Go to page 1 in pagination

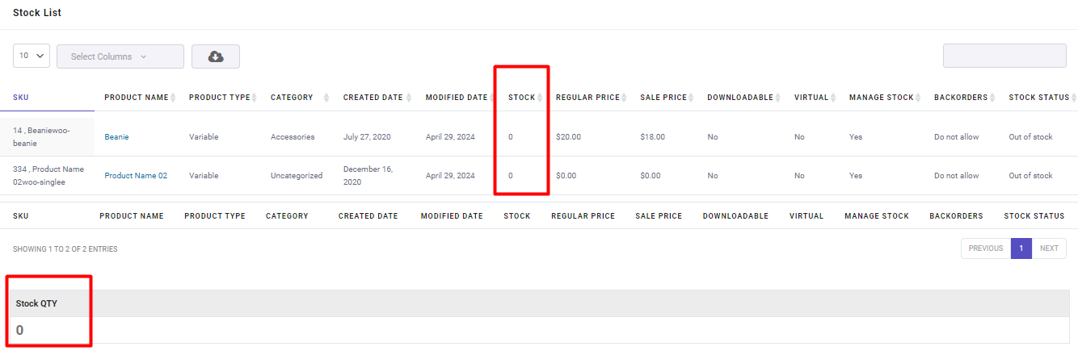(x=1021, y=248)
